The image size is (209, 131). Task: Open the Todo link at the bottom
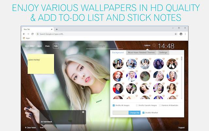click(42, 127)
